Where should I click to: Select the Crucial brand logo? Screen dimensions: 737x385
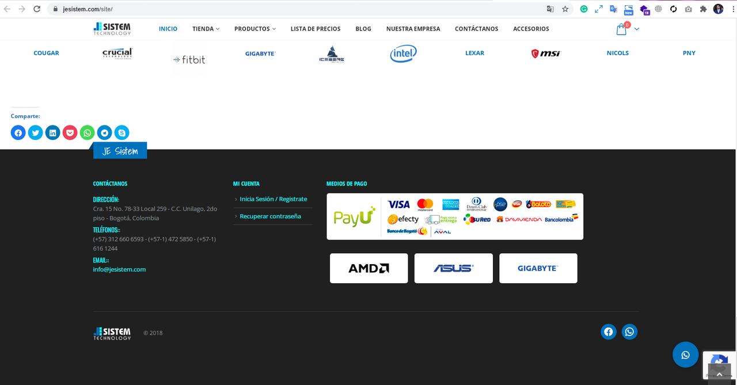[117, 53]
